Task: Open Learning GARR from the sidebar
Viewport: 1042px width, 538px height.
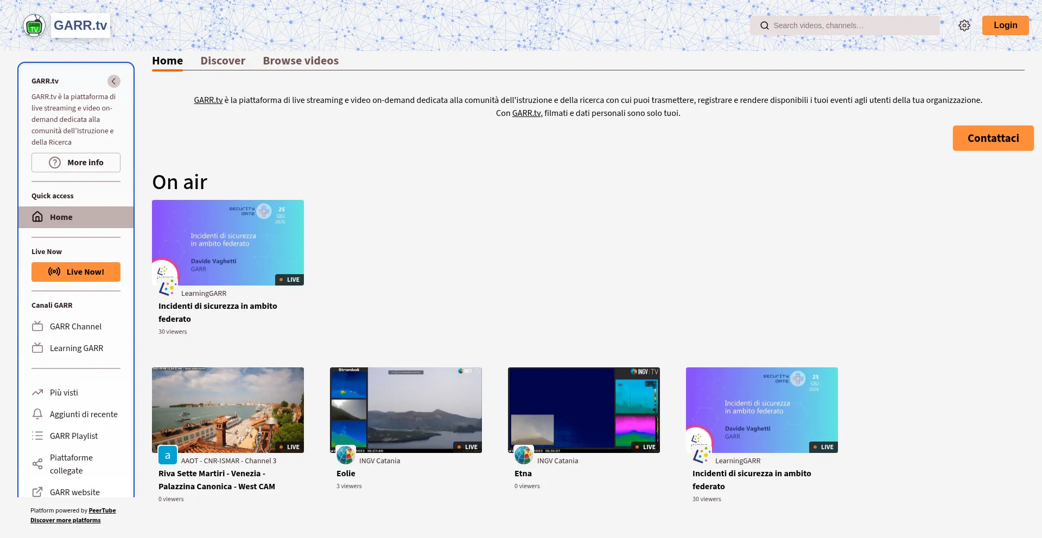Action: 76,348
